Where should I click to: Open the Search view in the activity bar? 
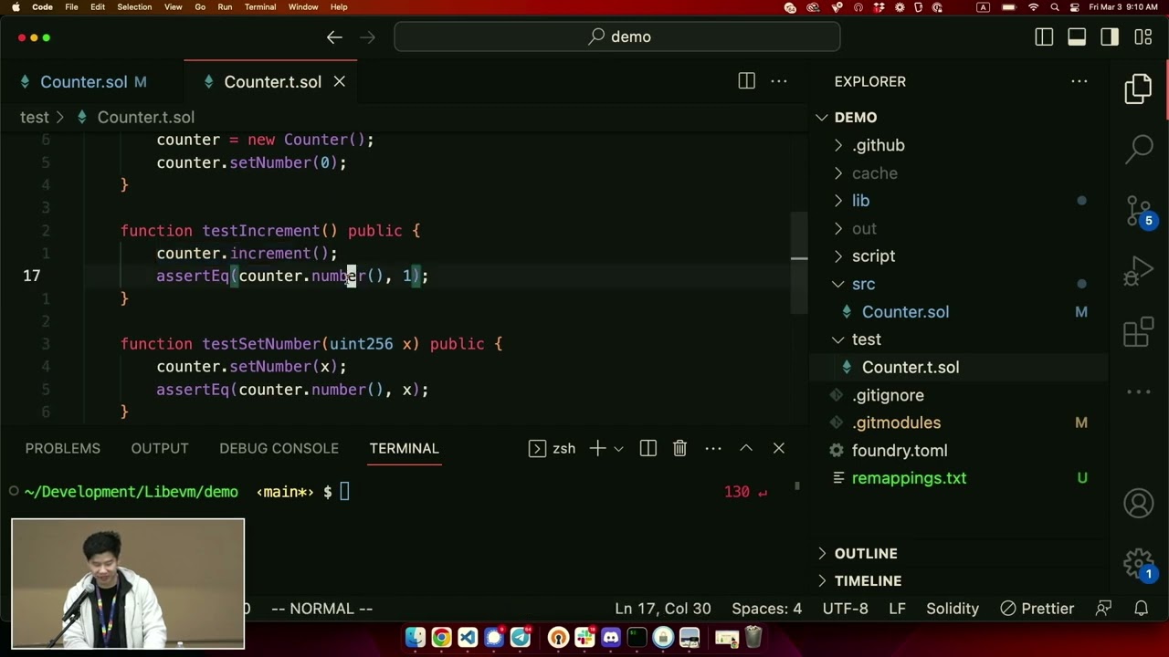(1139, 149)
